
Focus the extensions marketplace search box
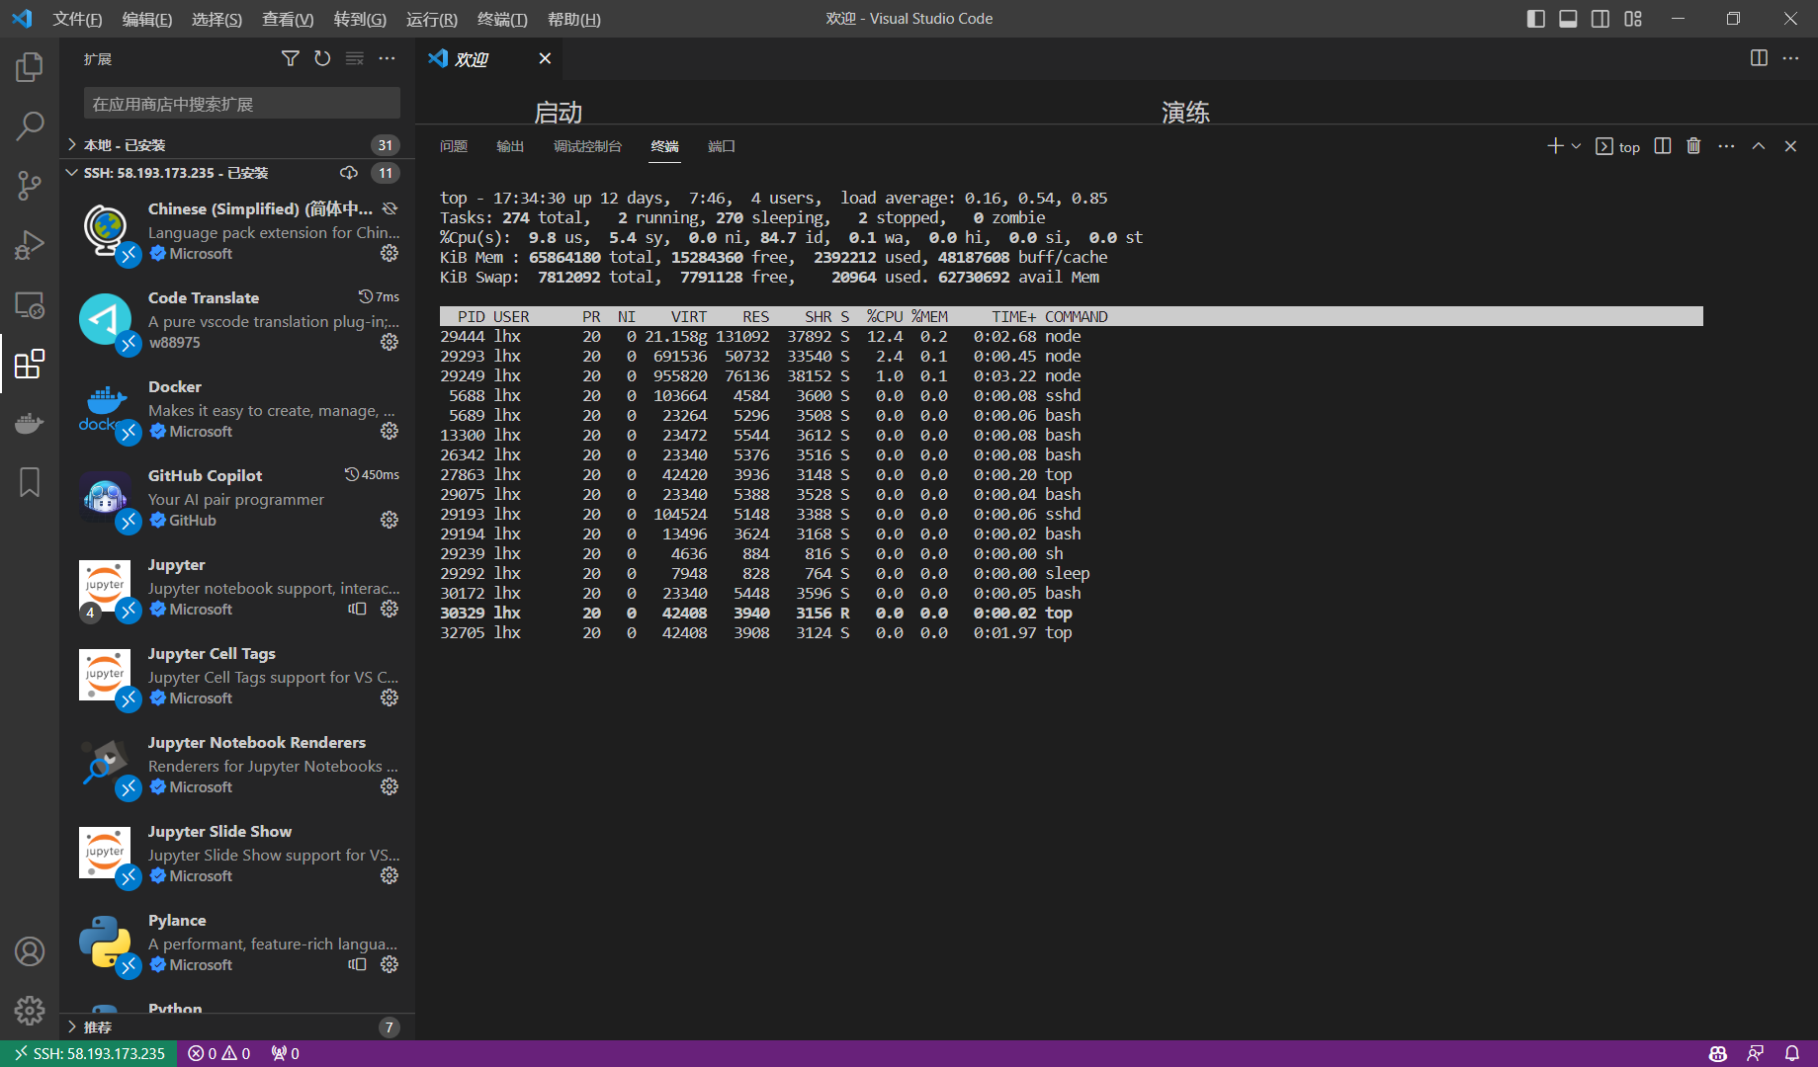241,104
